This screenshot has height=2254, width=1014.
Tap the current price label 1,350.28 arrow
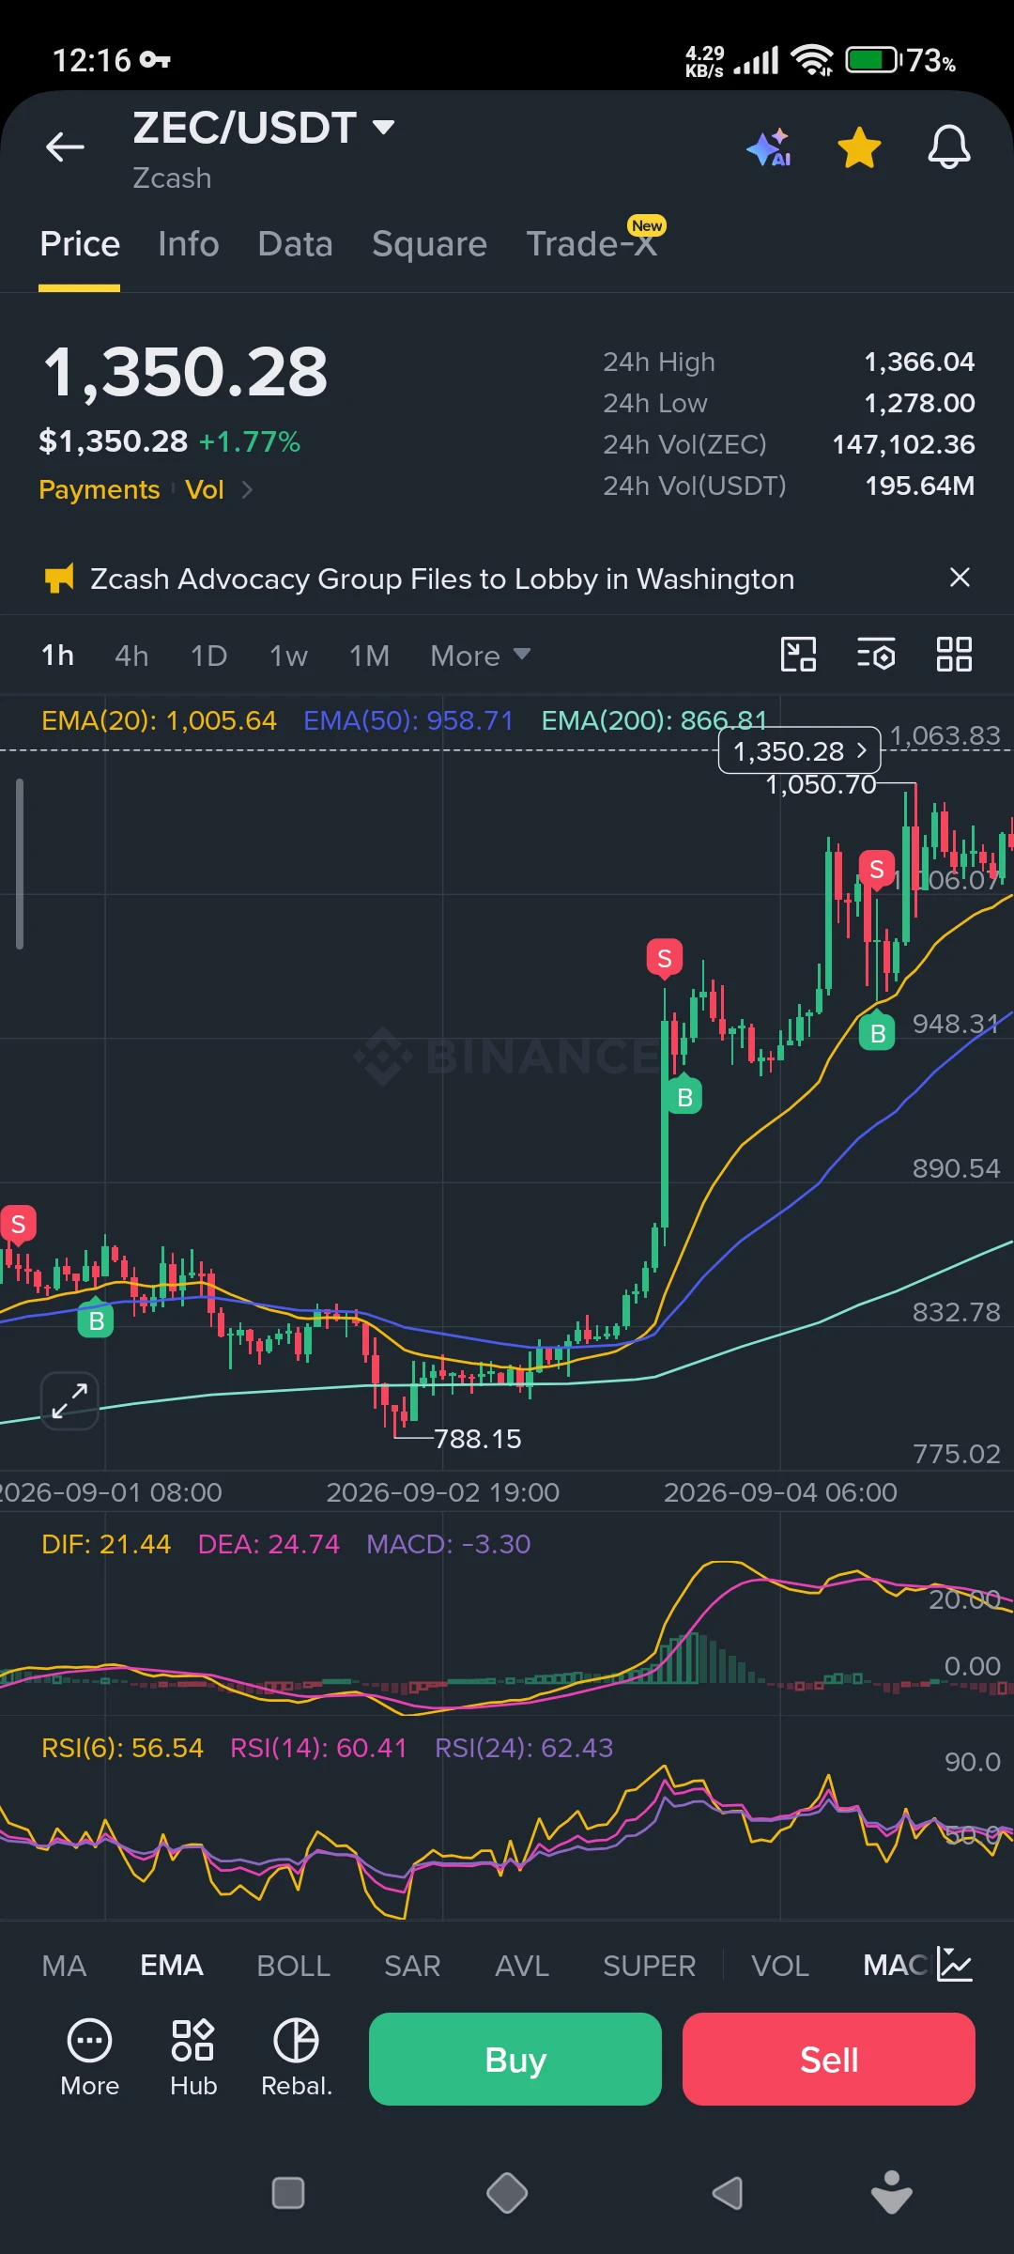pos(799,751)
